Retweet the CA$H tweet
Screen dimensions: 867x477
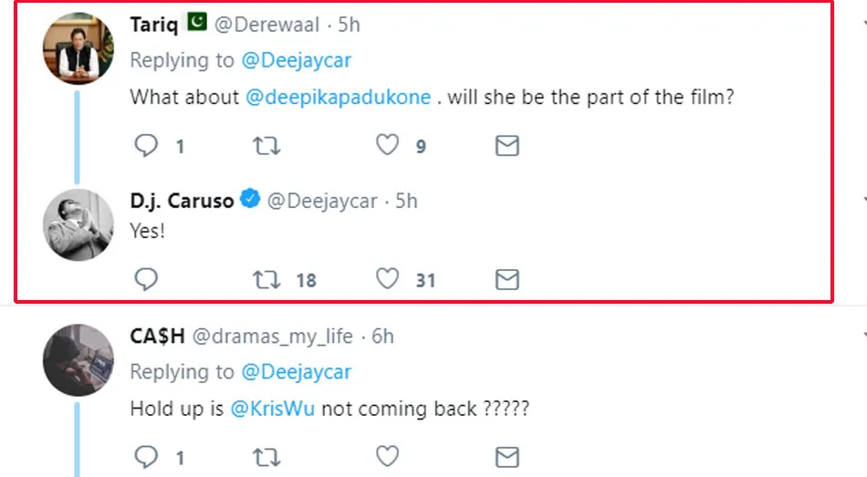point(266,455)
